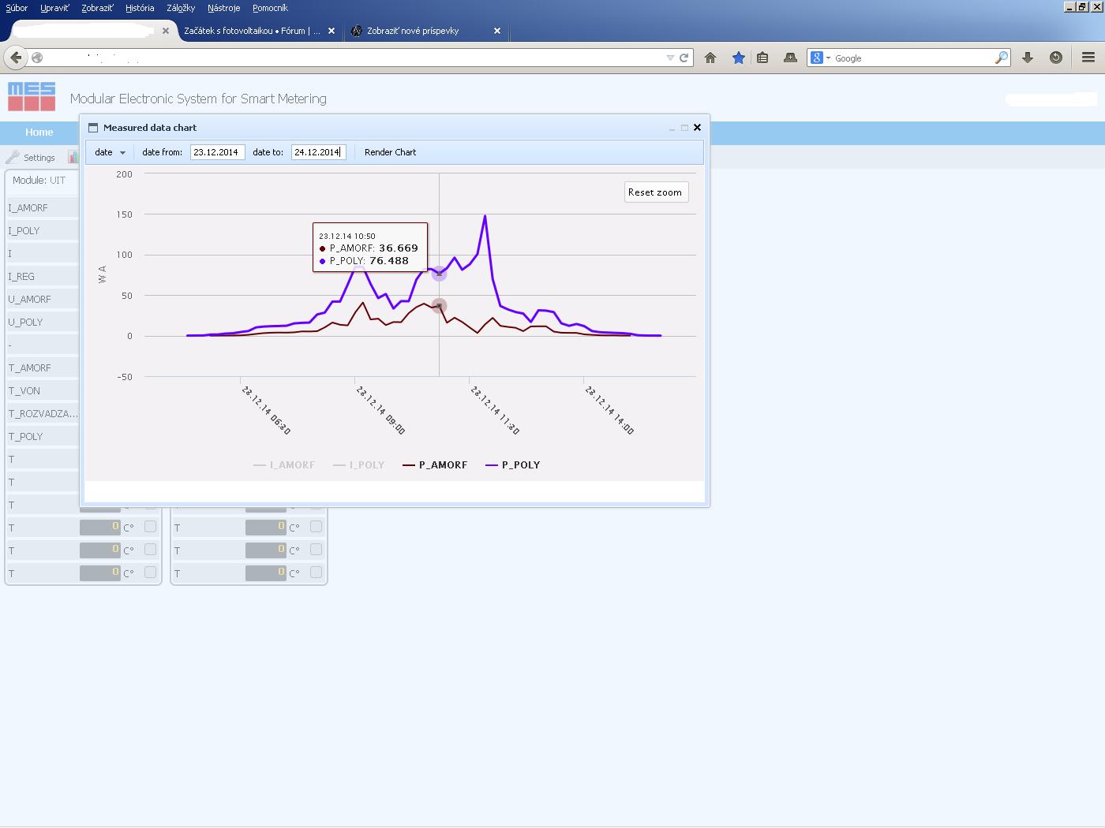Tick the last checkbox in second module panel

316,573
